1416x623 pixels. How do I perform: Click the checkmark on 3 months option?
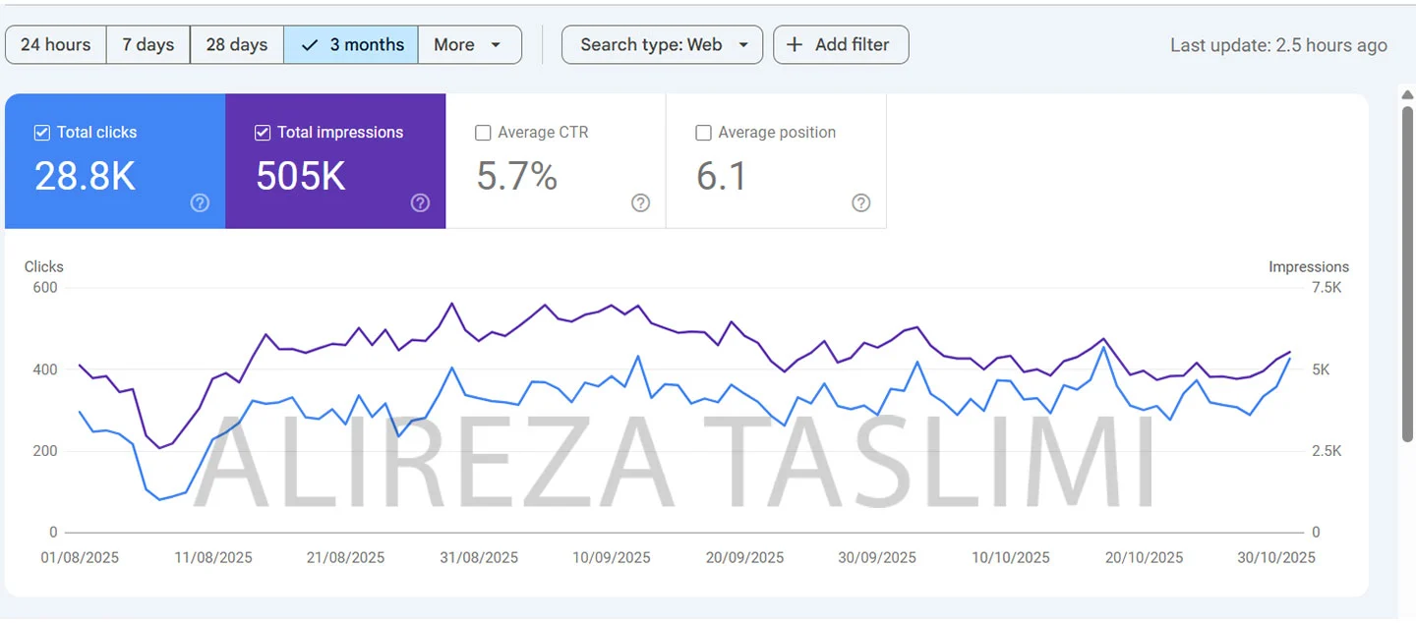[310, 45]
